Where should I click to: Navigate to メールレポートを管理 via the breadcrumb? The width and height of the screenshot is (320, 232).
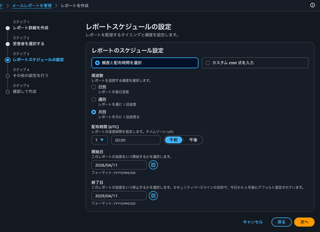(32, 5)
